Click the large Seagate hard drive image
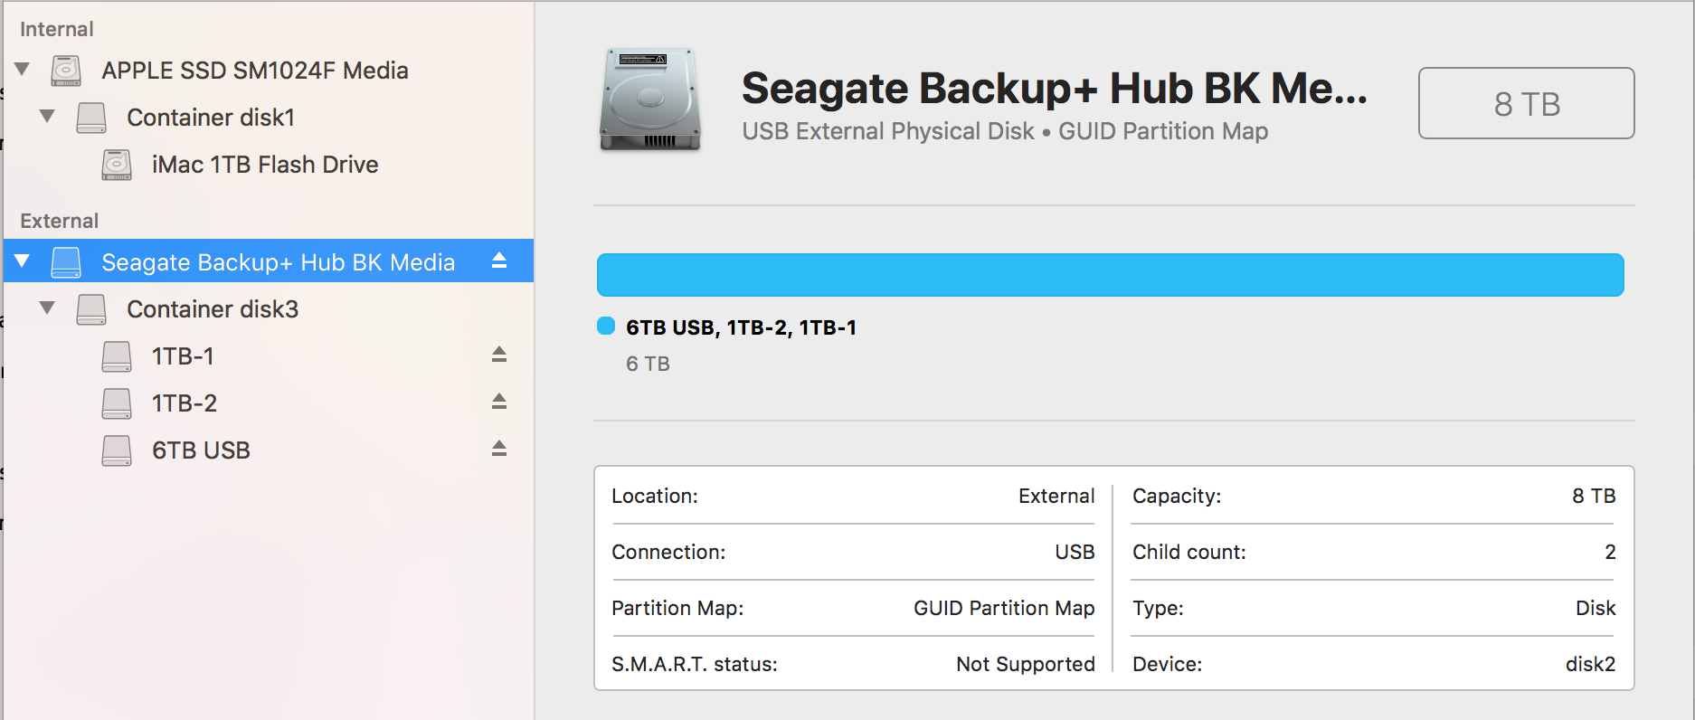 tap(650, 99)
